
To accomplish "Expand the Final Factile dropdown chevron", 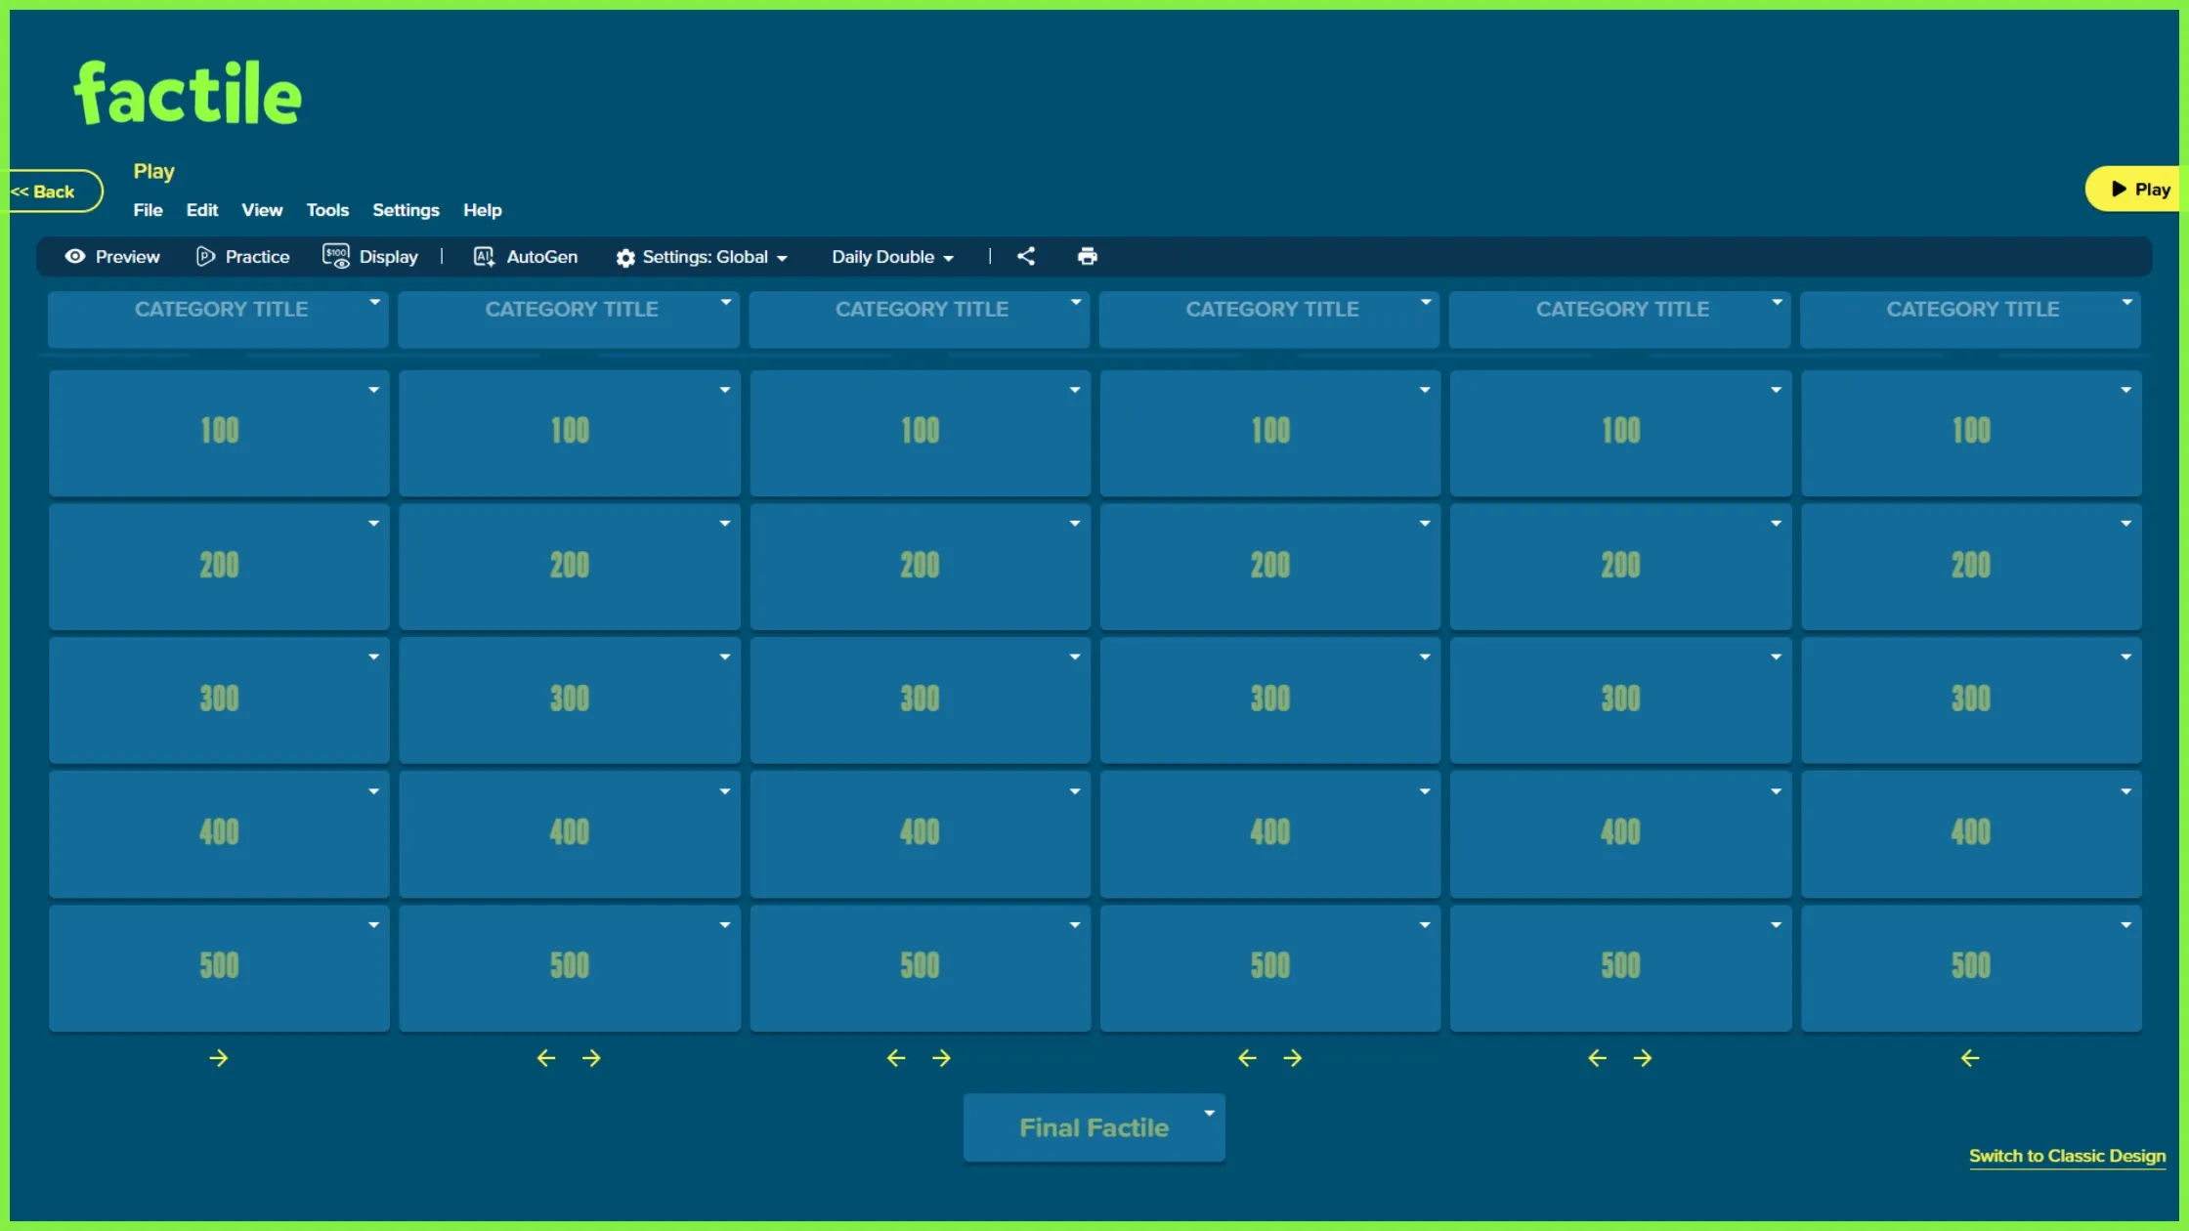I will pos(1208,1113).
